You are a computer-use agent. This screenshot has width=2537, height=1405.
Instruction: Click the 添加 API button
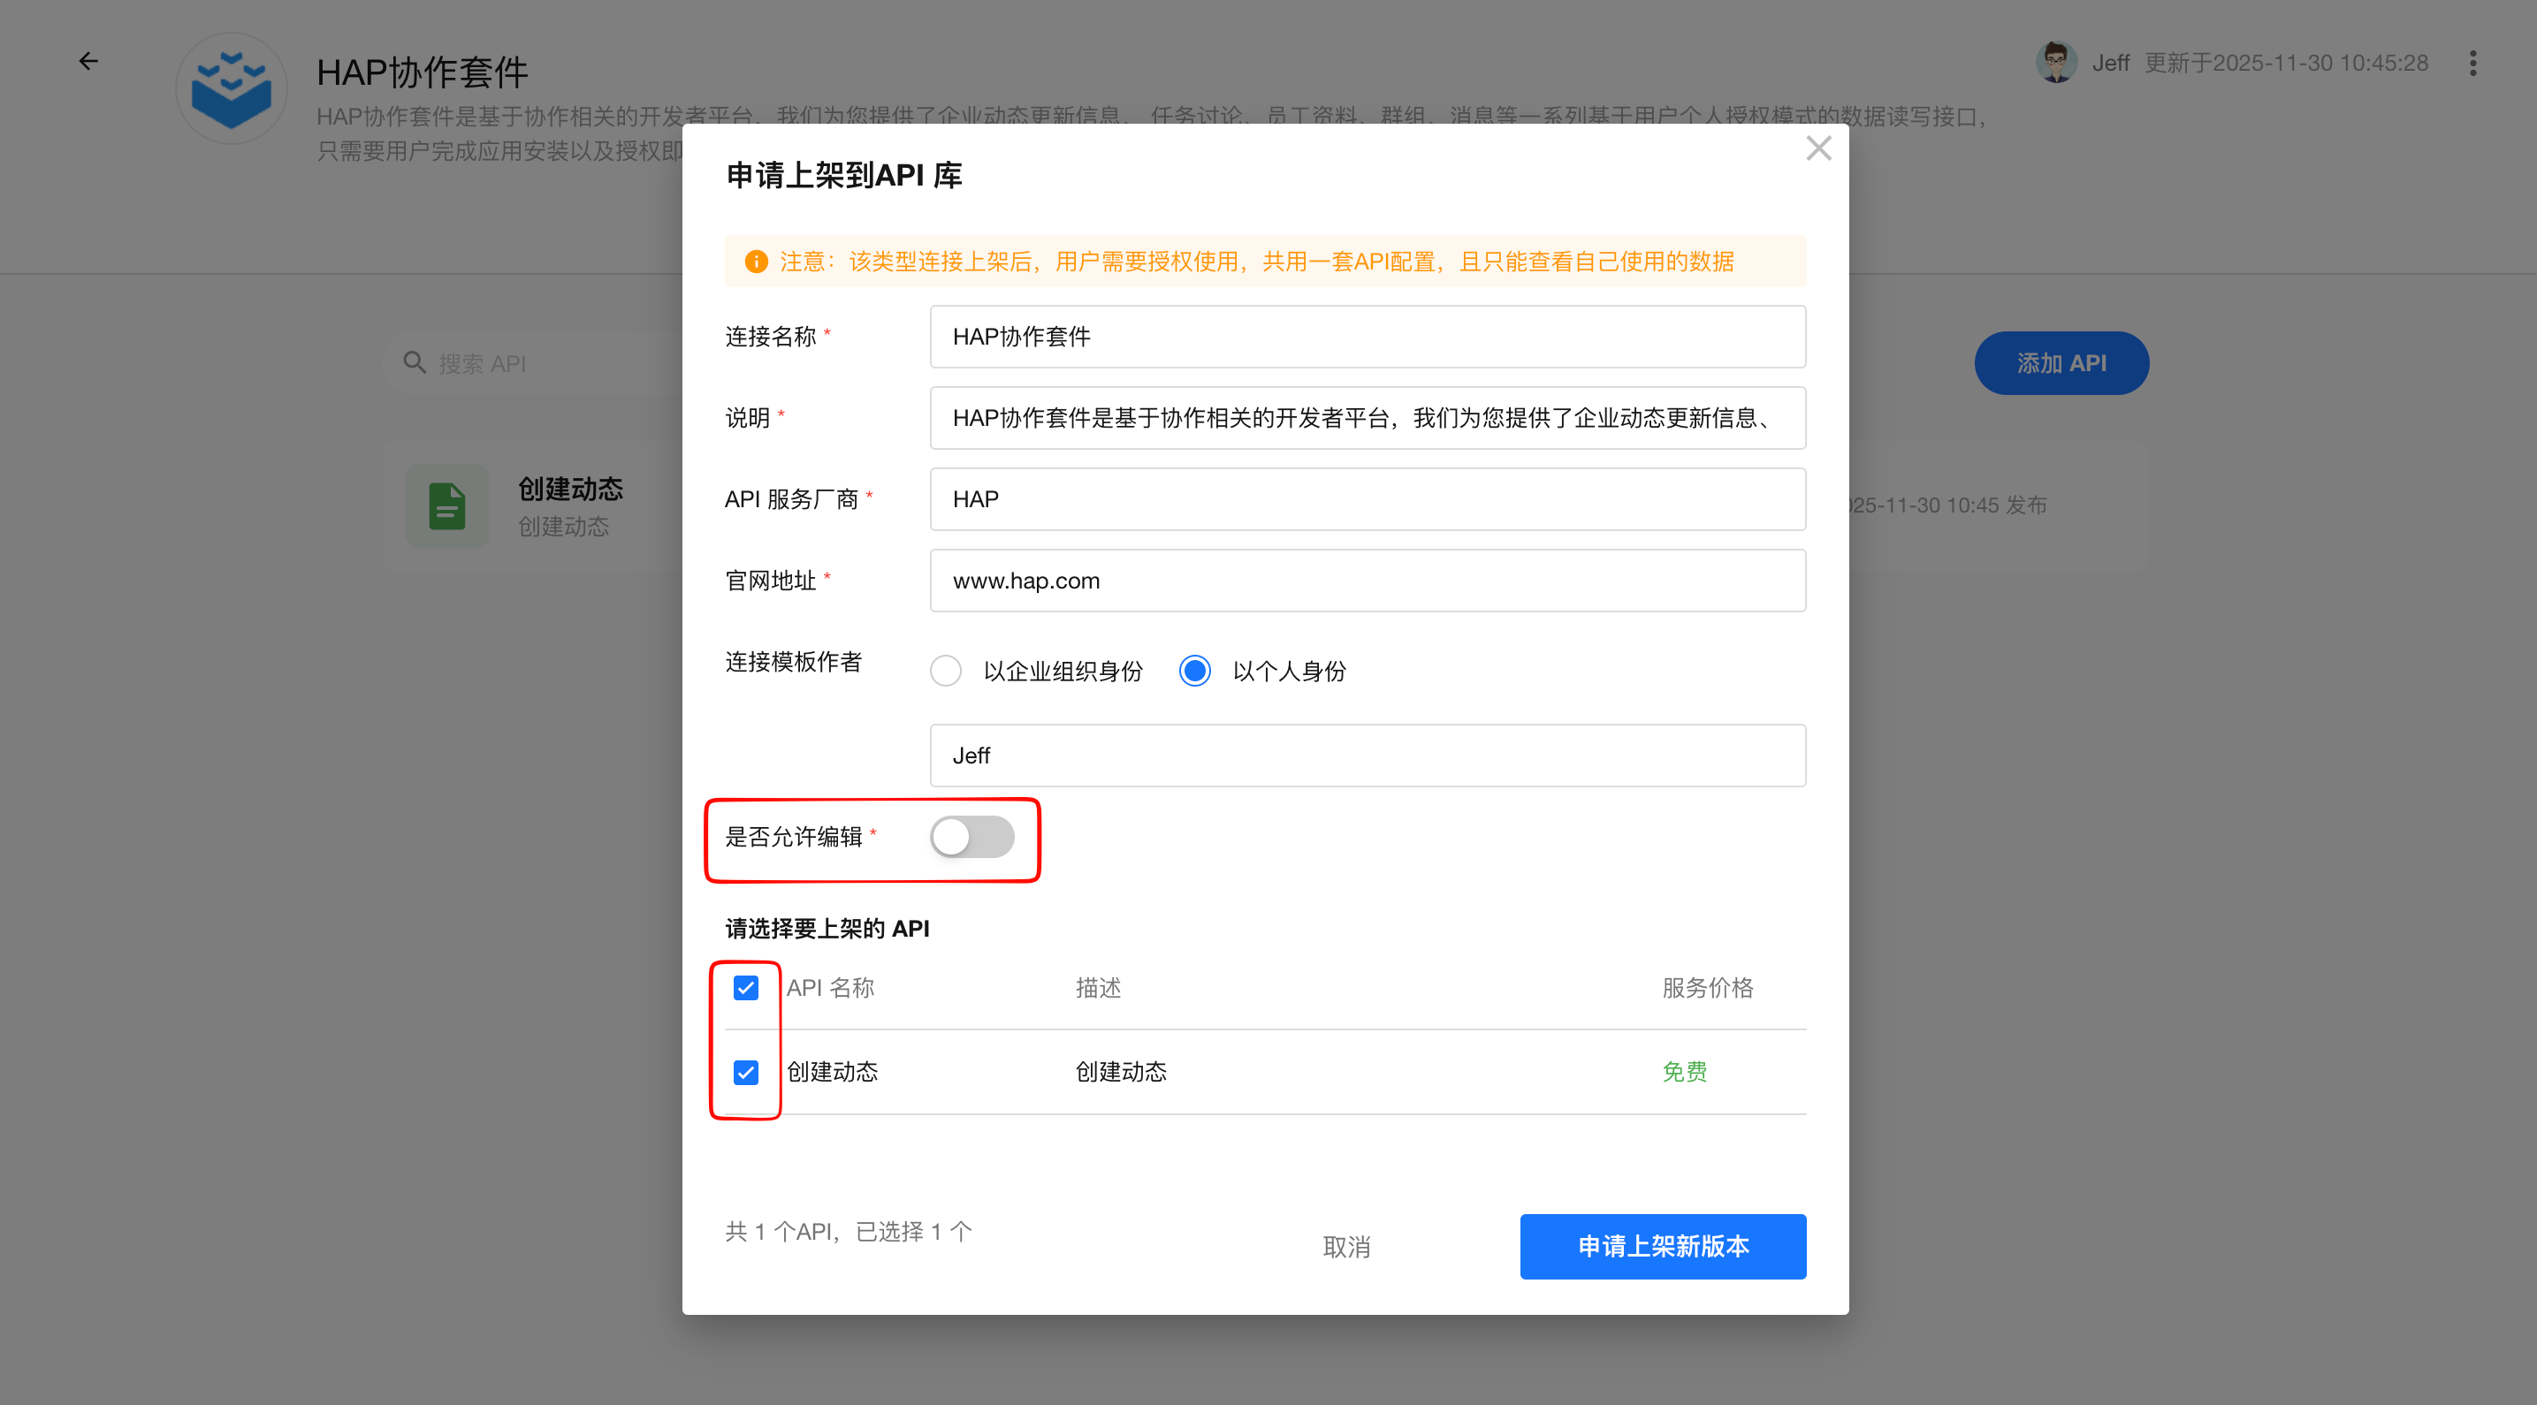tap(2061, 363)
